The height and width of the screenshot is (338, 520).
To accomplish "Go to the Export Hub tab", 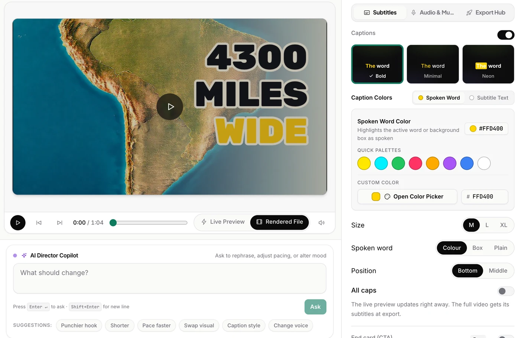I will 486,13.
